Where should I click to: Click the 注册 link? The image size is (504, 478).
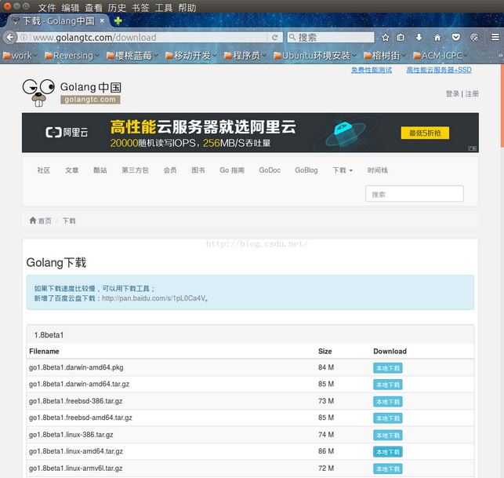(472, 93)
